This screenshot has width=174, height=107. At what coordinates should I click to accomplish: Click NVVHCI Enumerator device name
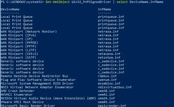pyautogui.click(x=17, y=95)
